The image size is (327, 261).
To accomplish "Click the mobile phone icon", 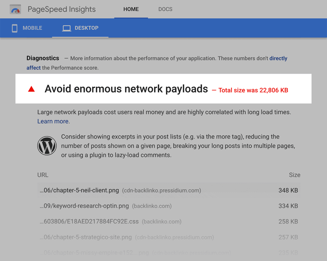I will 14,28.
